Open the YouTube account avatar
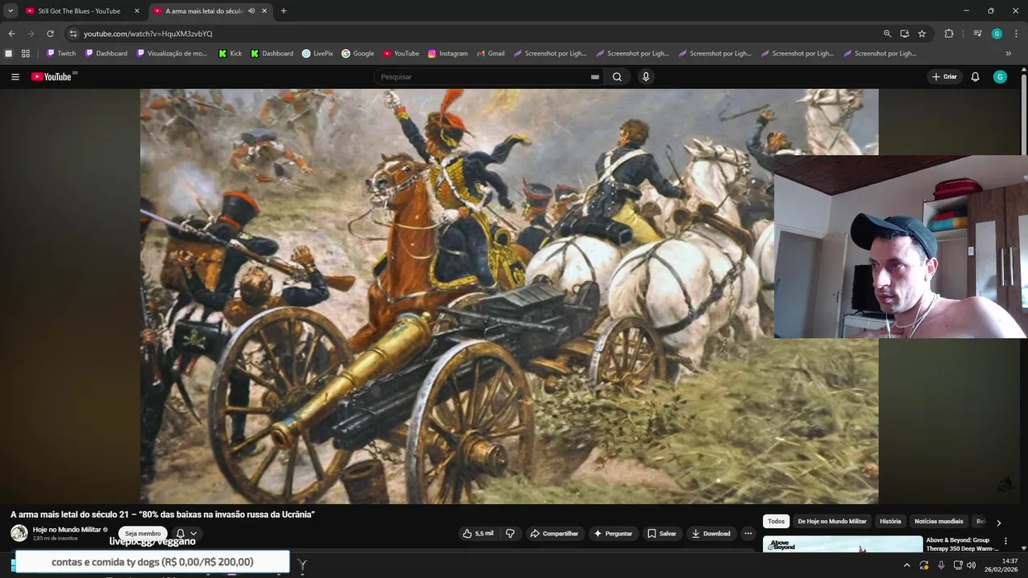Screen dimensions: 1028x578 pos(1000,77)
